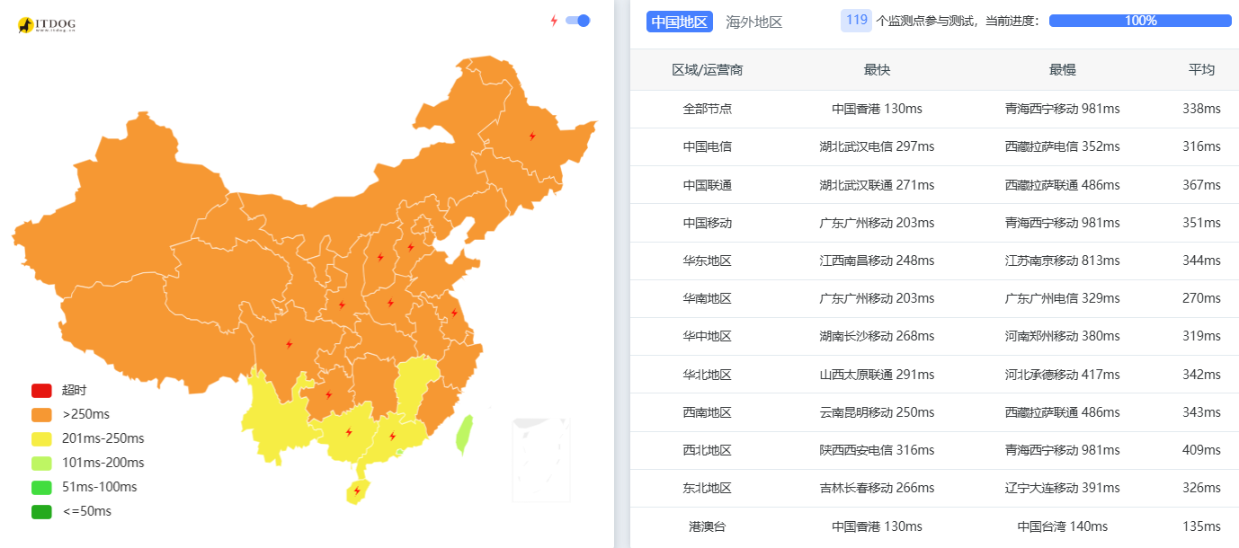The height and width of the screenshot is (548, 1239).
Task: Click lightning marker on Sichuan province
Action: point(289,344)
